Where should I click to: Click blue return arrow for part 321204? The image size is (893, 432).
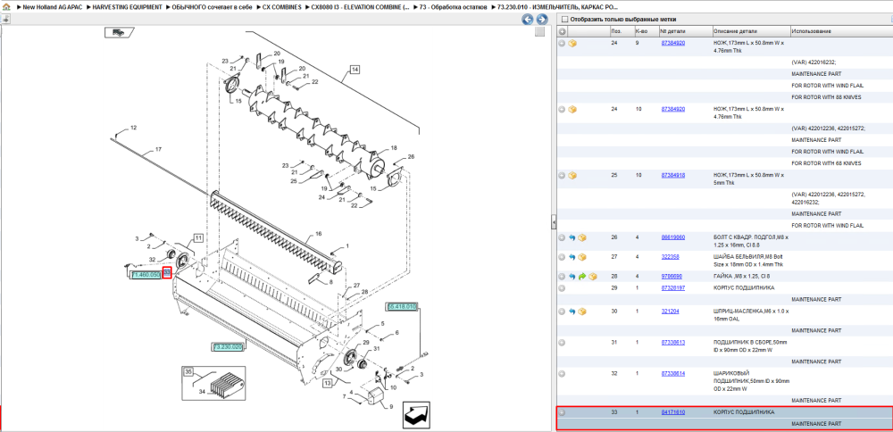[572, 312]
